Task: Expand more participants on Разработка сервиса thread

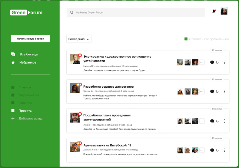Action: coord(202,92)
